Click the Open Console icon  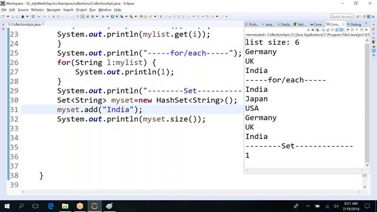click(361, 30)
